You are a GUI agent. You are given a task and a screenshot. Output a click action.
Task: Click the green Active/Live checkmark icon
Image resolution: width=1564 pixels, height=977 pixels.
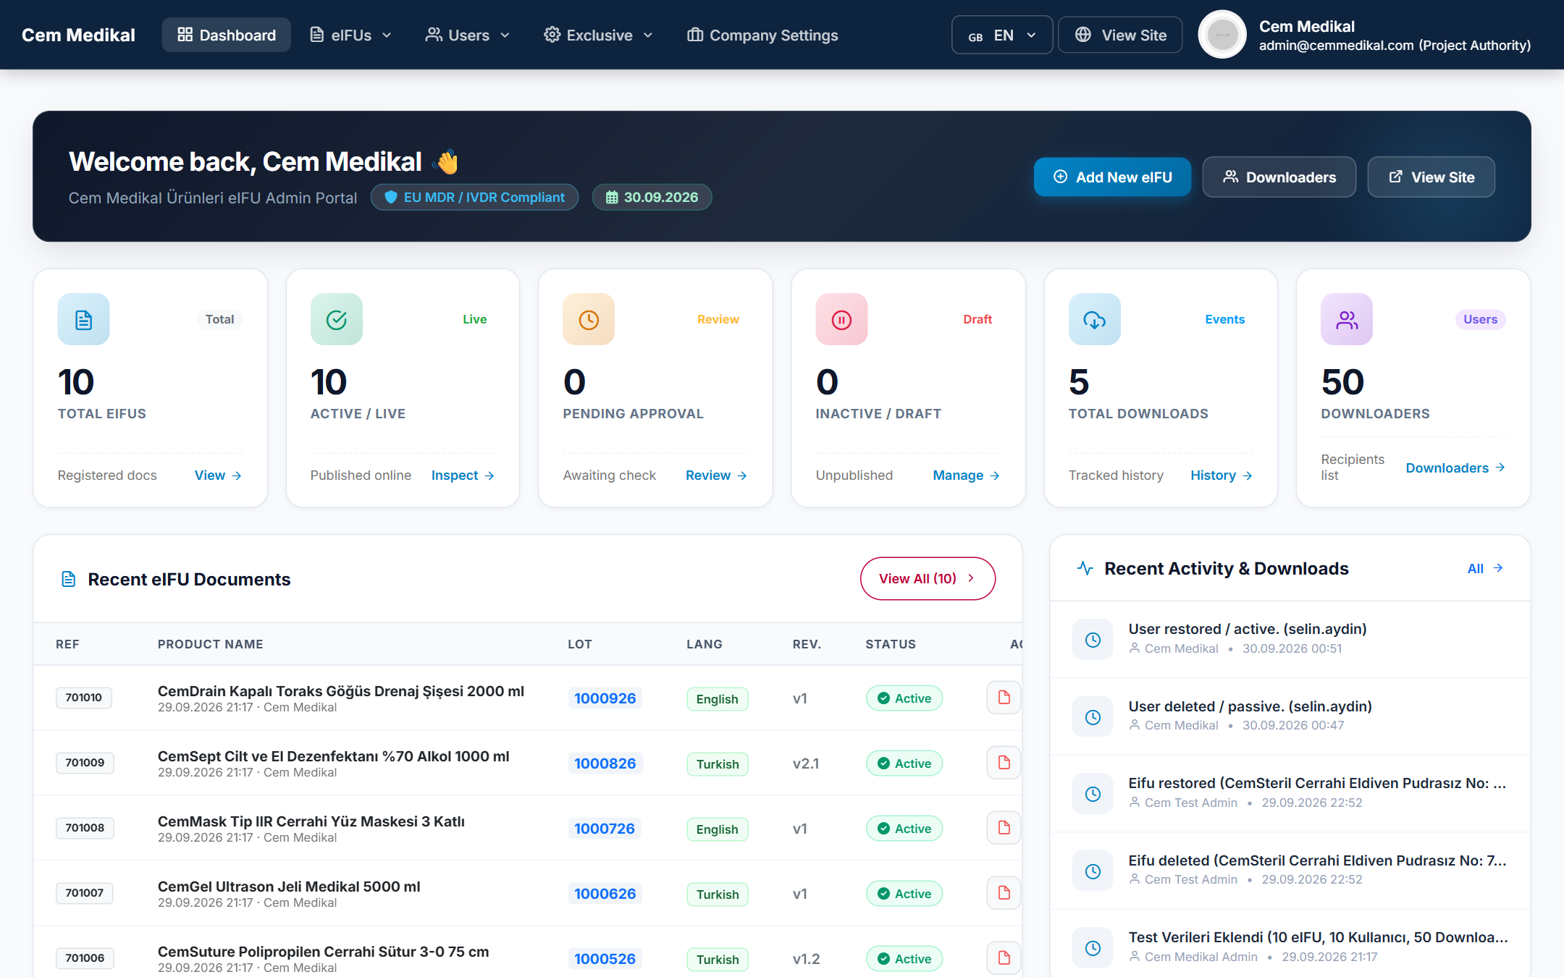pos(336,319)
